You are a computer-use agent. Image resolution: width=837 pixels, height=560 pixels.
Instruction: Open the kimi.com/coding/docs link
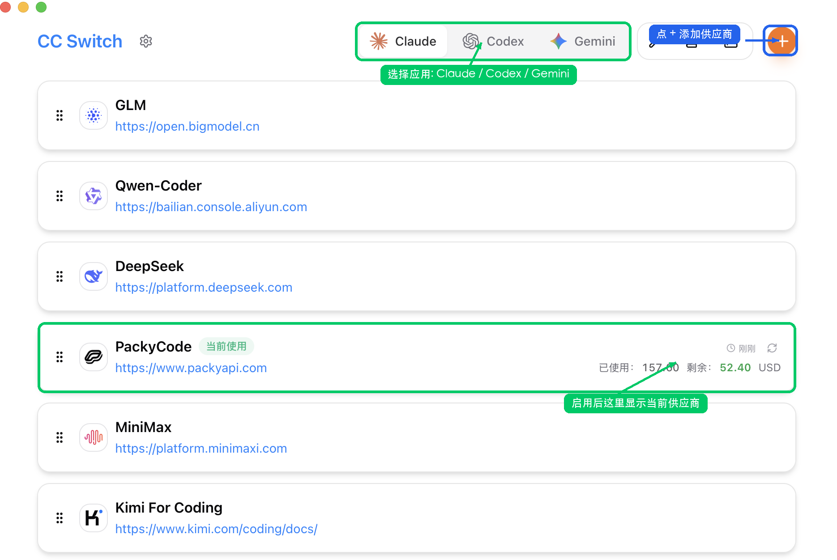pyautogui.click(x=217, y=529)
